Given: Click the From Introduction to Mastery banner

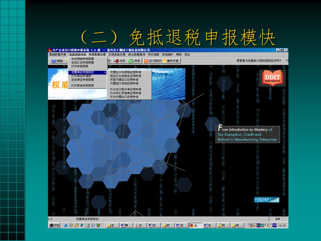Looking at the screenshot, I should pos(248,134).
